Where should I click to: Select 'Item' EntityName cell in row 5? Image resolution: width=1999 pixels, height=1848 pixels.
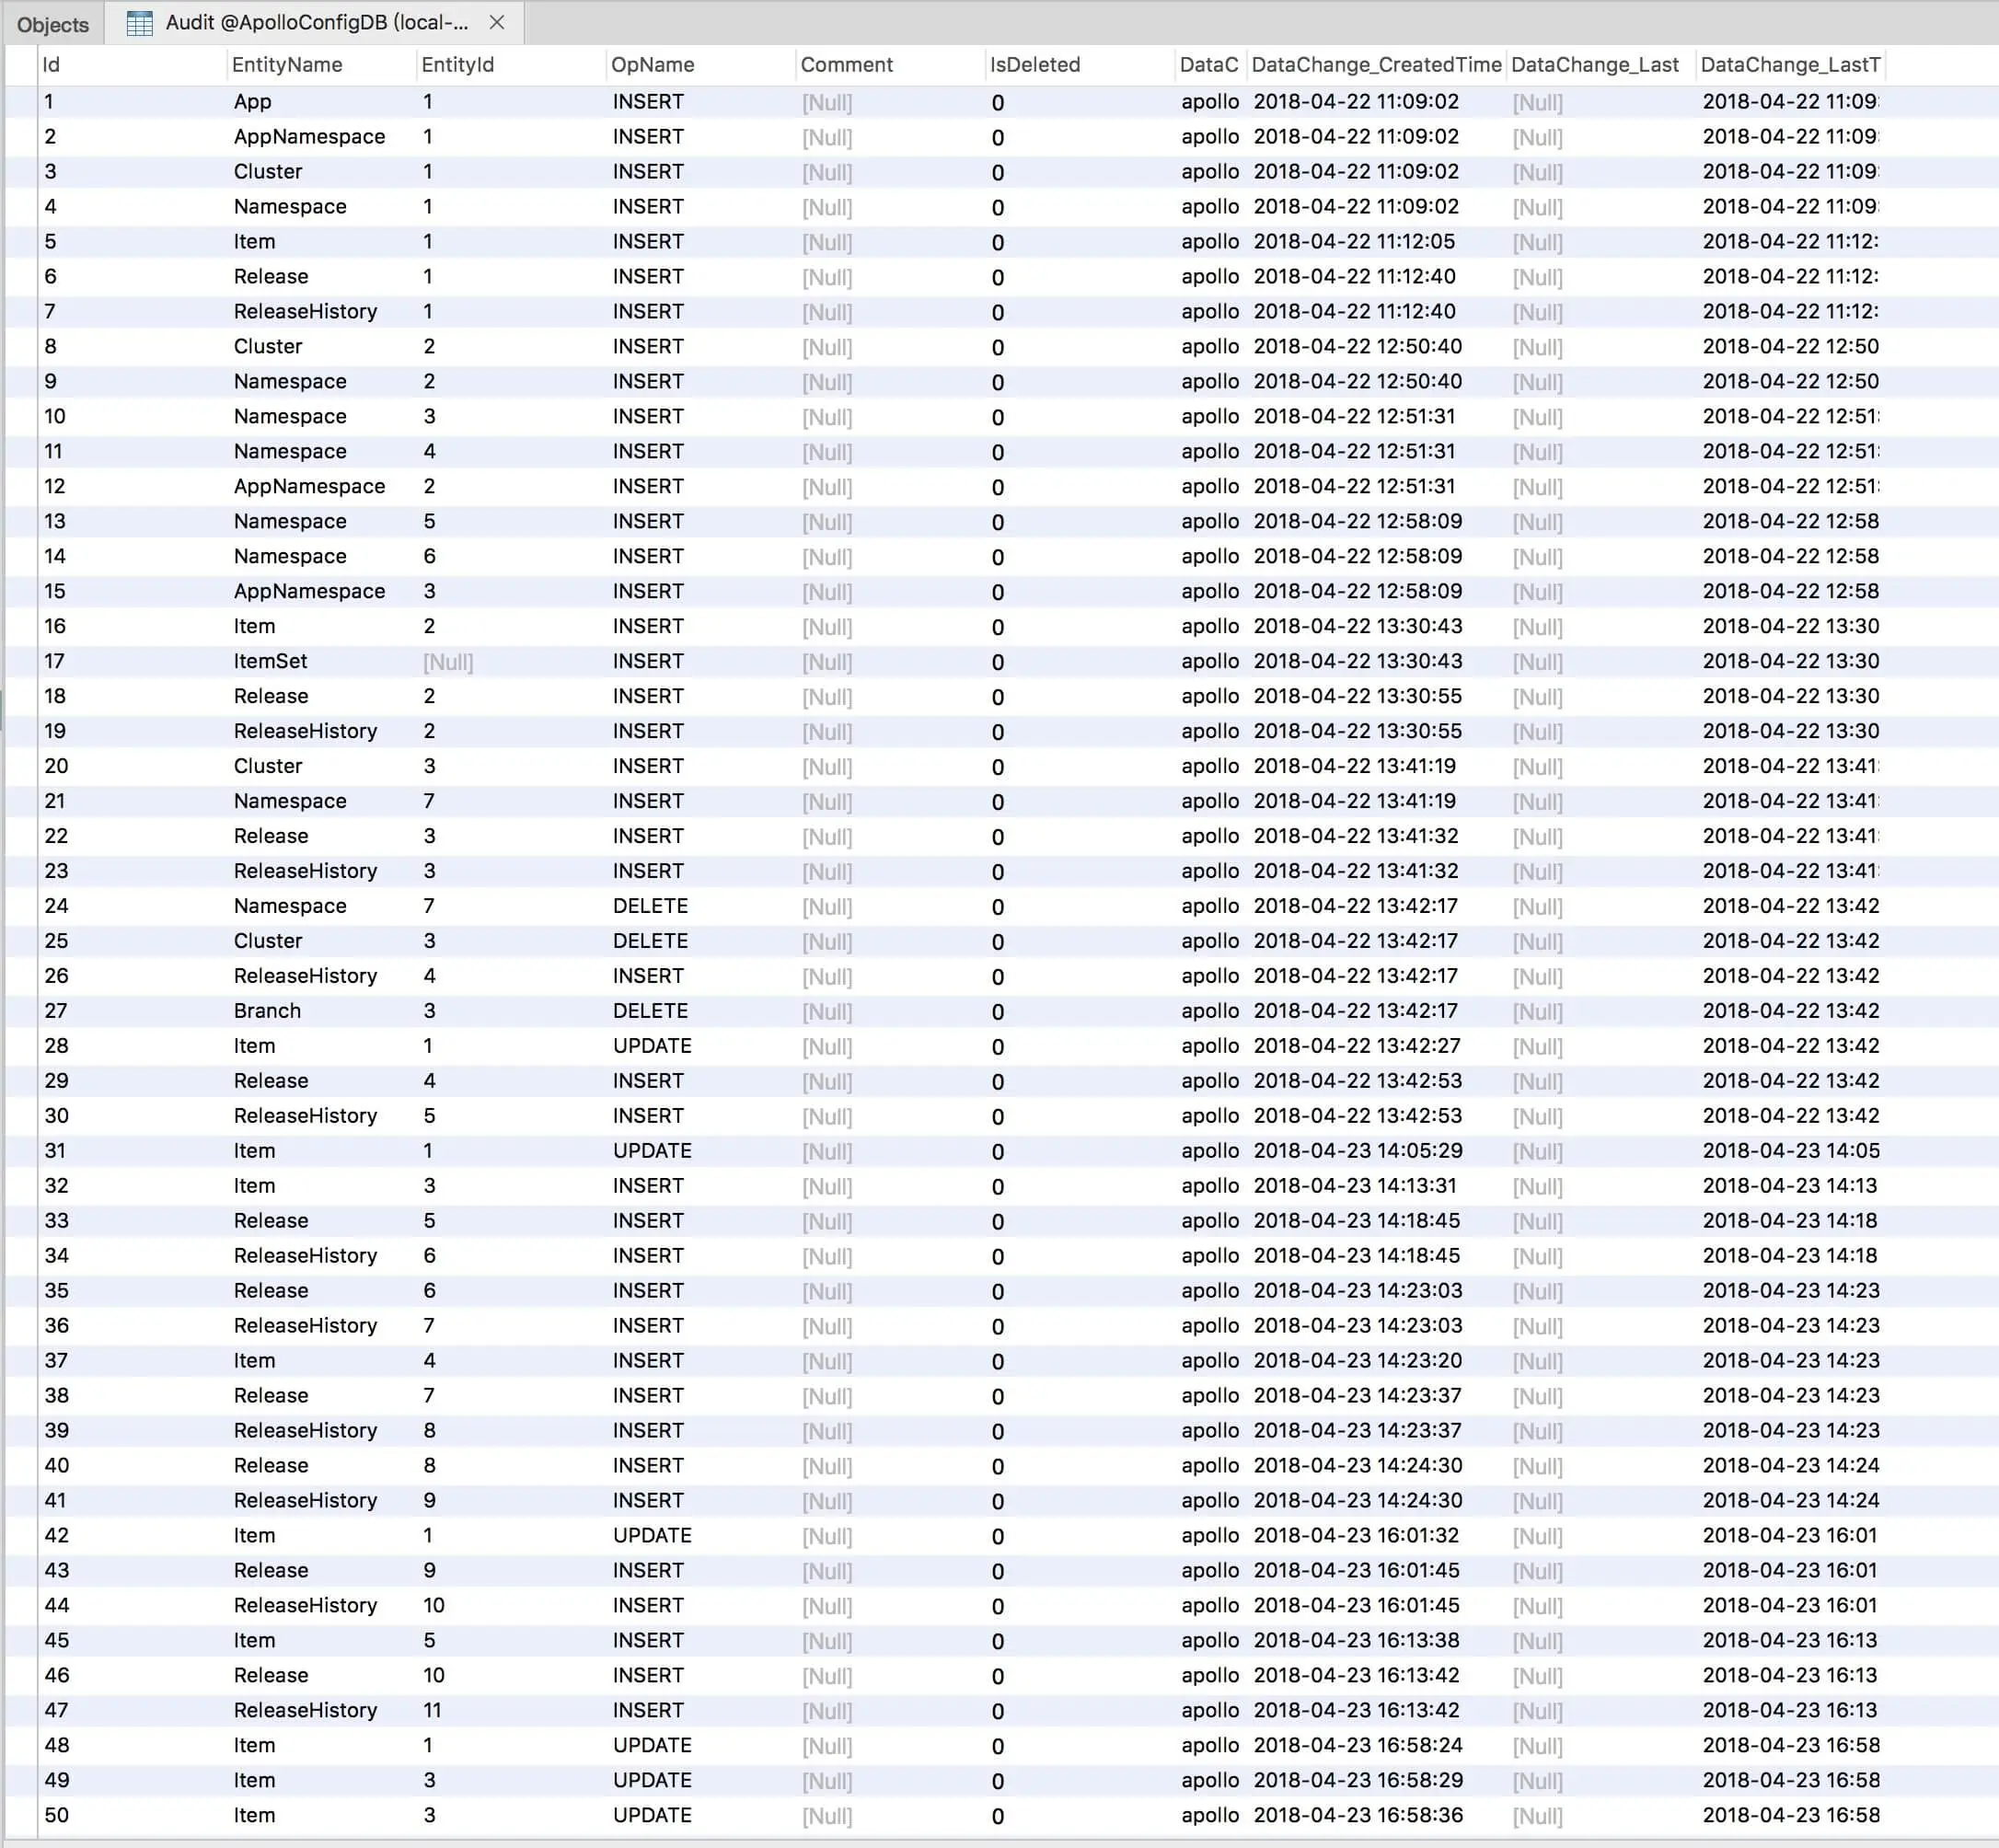254,242
